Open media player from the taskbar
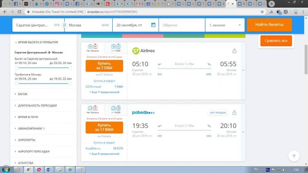Viewport: 308px width, 173px height. click(18, 170)
